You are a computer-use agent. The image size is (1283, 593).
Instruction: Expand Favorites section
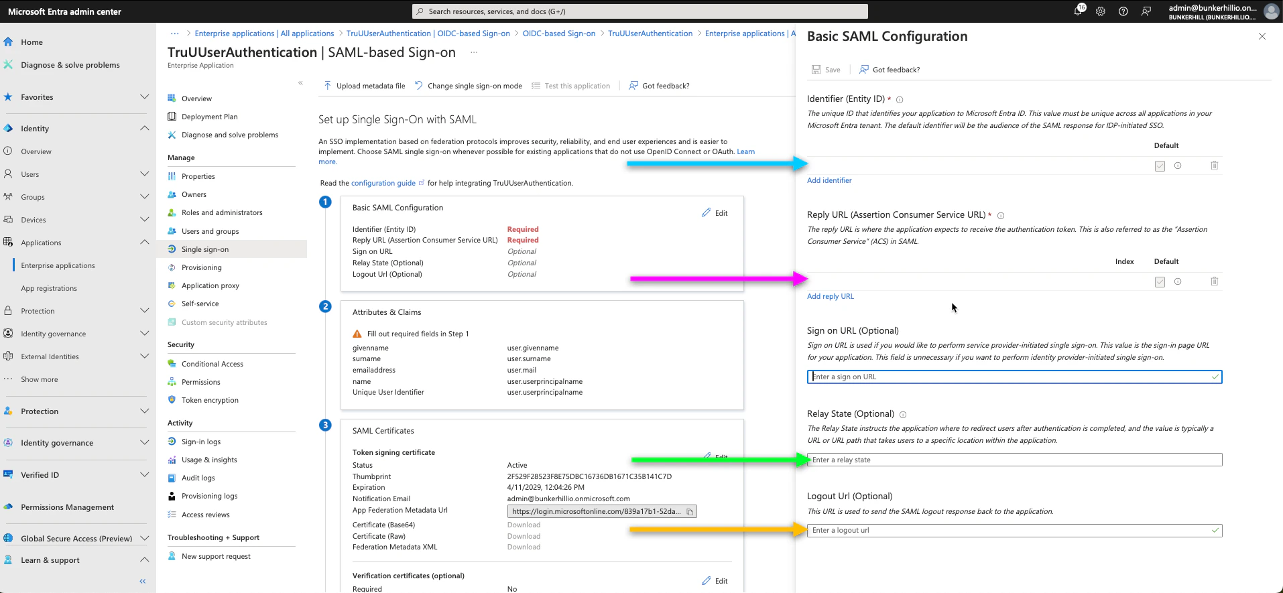[x=144, y=97]
